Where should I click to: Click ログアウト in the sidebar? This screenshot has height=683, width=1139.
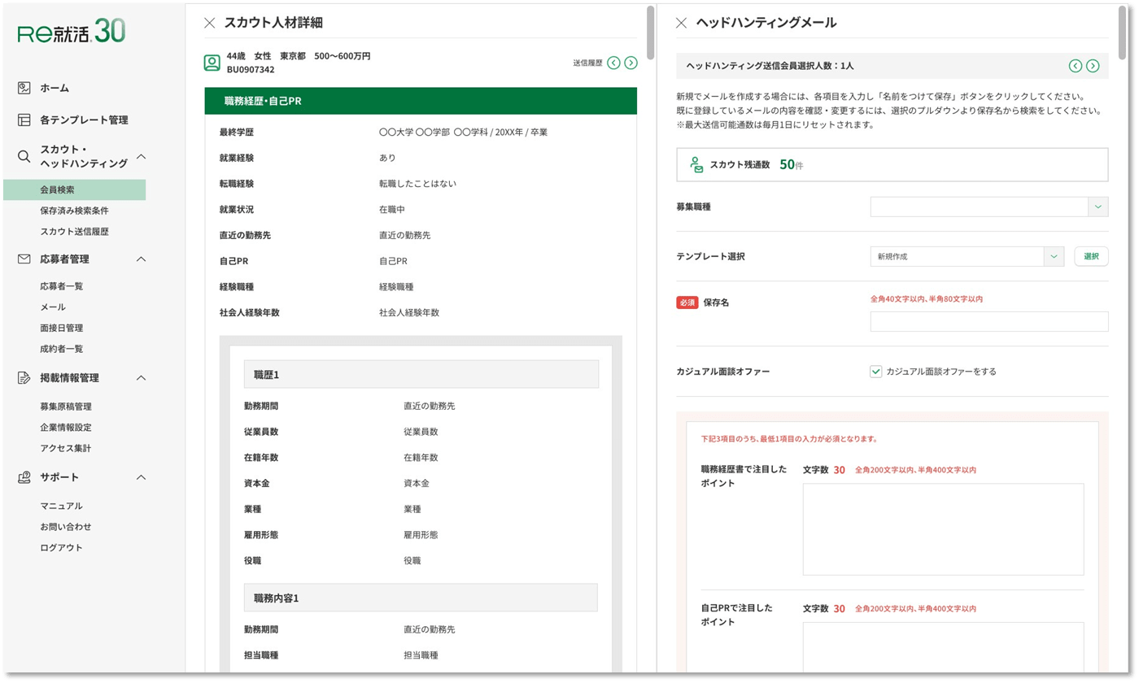tap(63, 547)
